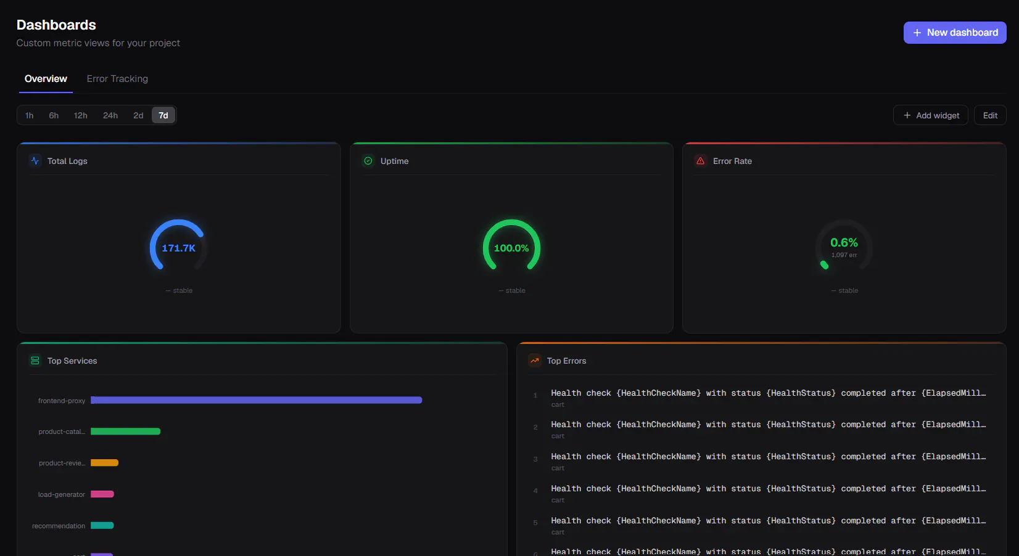
Task: Click the frontend-proxy bar in Top Services
Action: click(257, 400)
